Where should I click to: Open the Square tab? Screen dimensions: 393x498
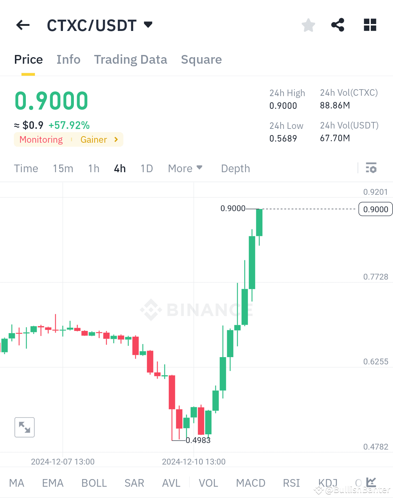pyautogui.click(x=201, y=59)
